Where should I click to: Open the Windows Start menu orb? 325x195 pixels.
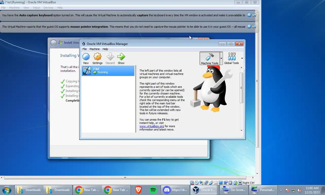pos(7,190)
